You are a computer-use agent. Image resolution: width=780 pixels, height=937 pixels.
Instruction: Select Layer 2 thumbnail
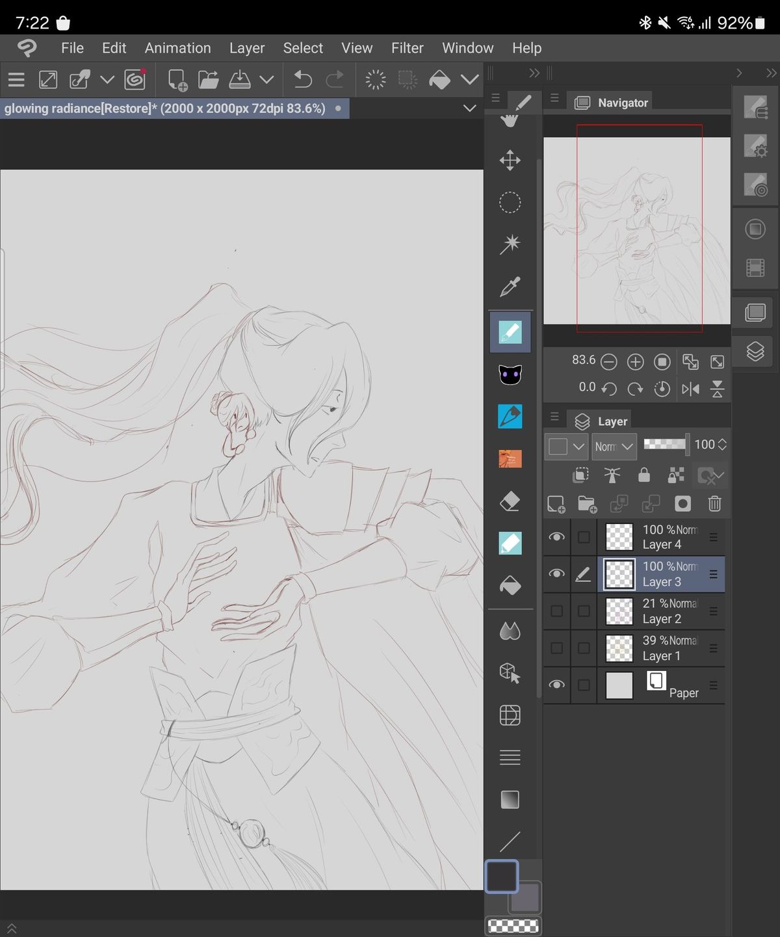[619, 611]
